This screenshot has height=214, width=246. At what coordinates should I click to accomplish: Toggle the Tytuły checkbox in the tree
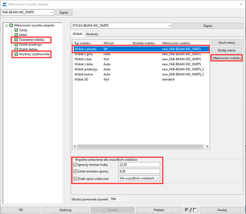16,30
